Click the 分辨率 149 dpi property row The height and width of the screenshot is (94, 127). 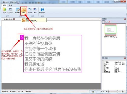(x=115, y=68)
